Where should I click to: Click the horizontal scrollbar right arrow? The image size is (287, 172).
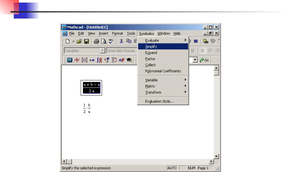pos(211,161)
